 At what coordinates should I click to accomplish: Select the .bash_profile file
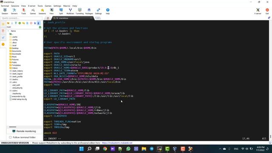(16, 76)
